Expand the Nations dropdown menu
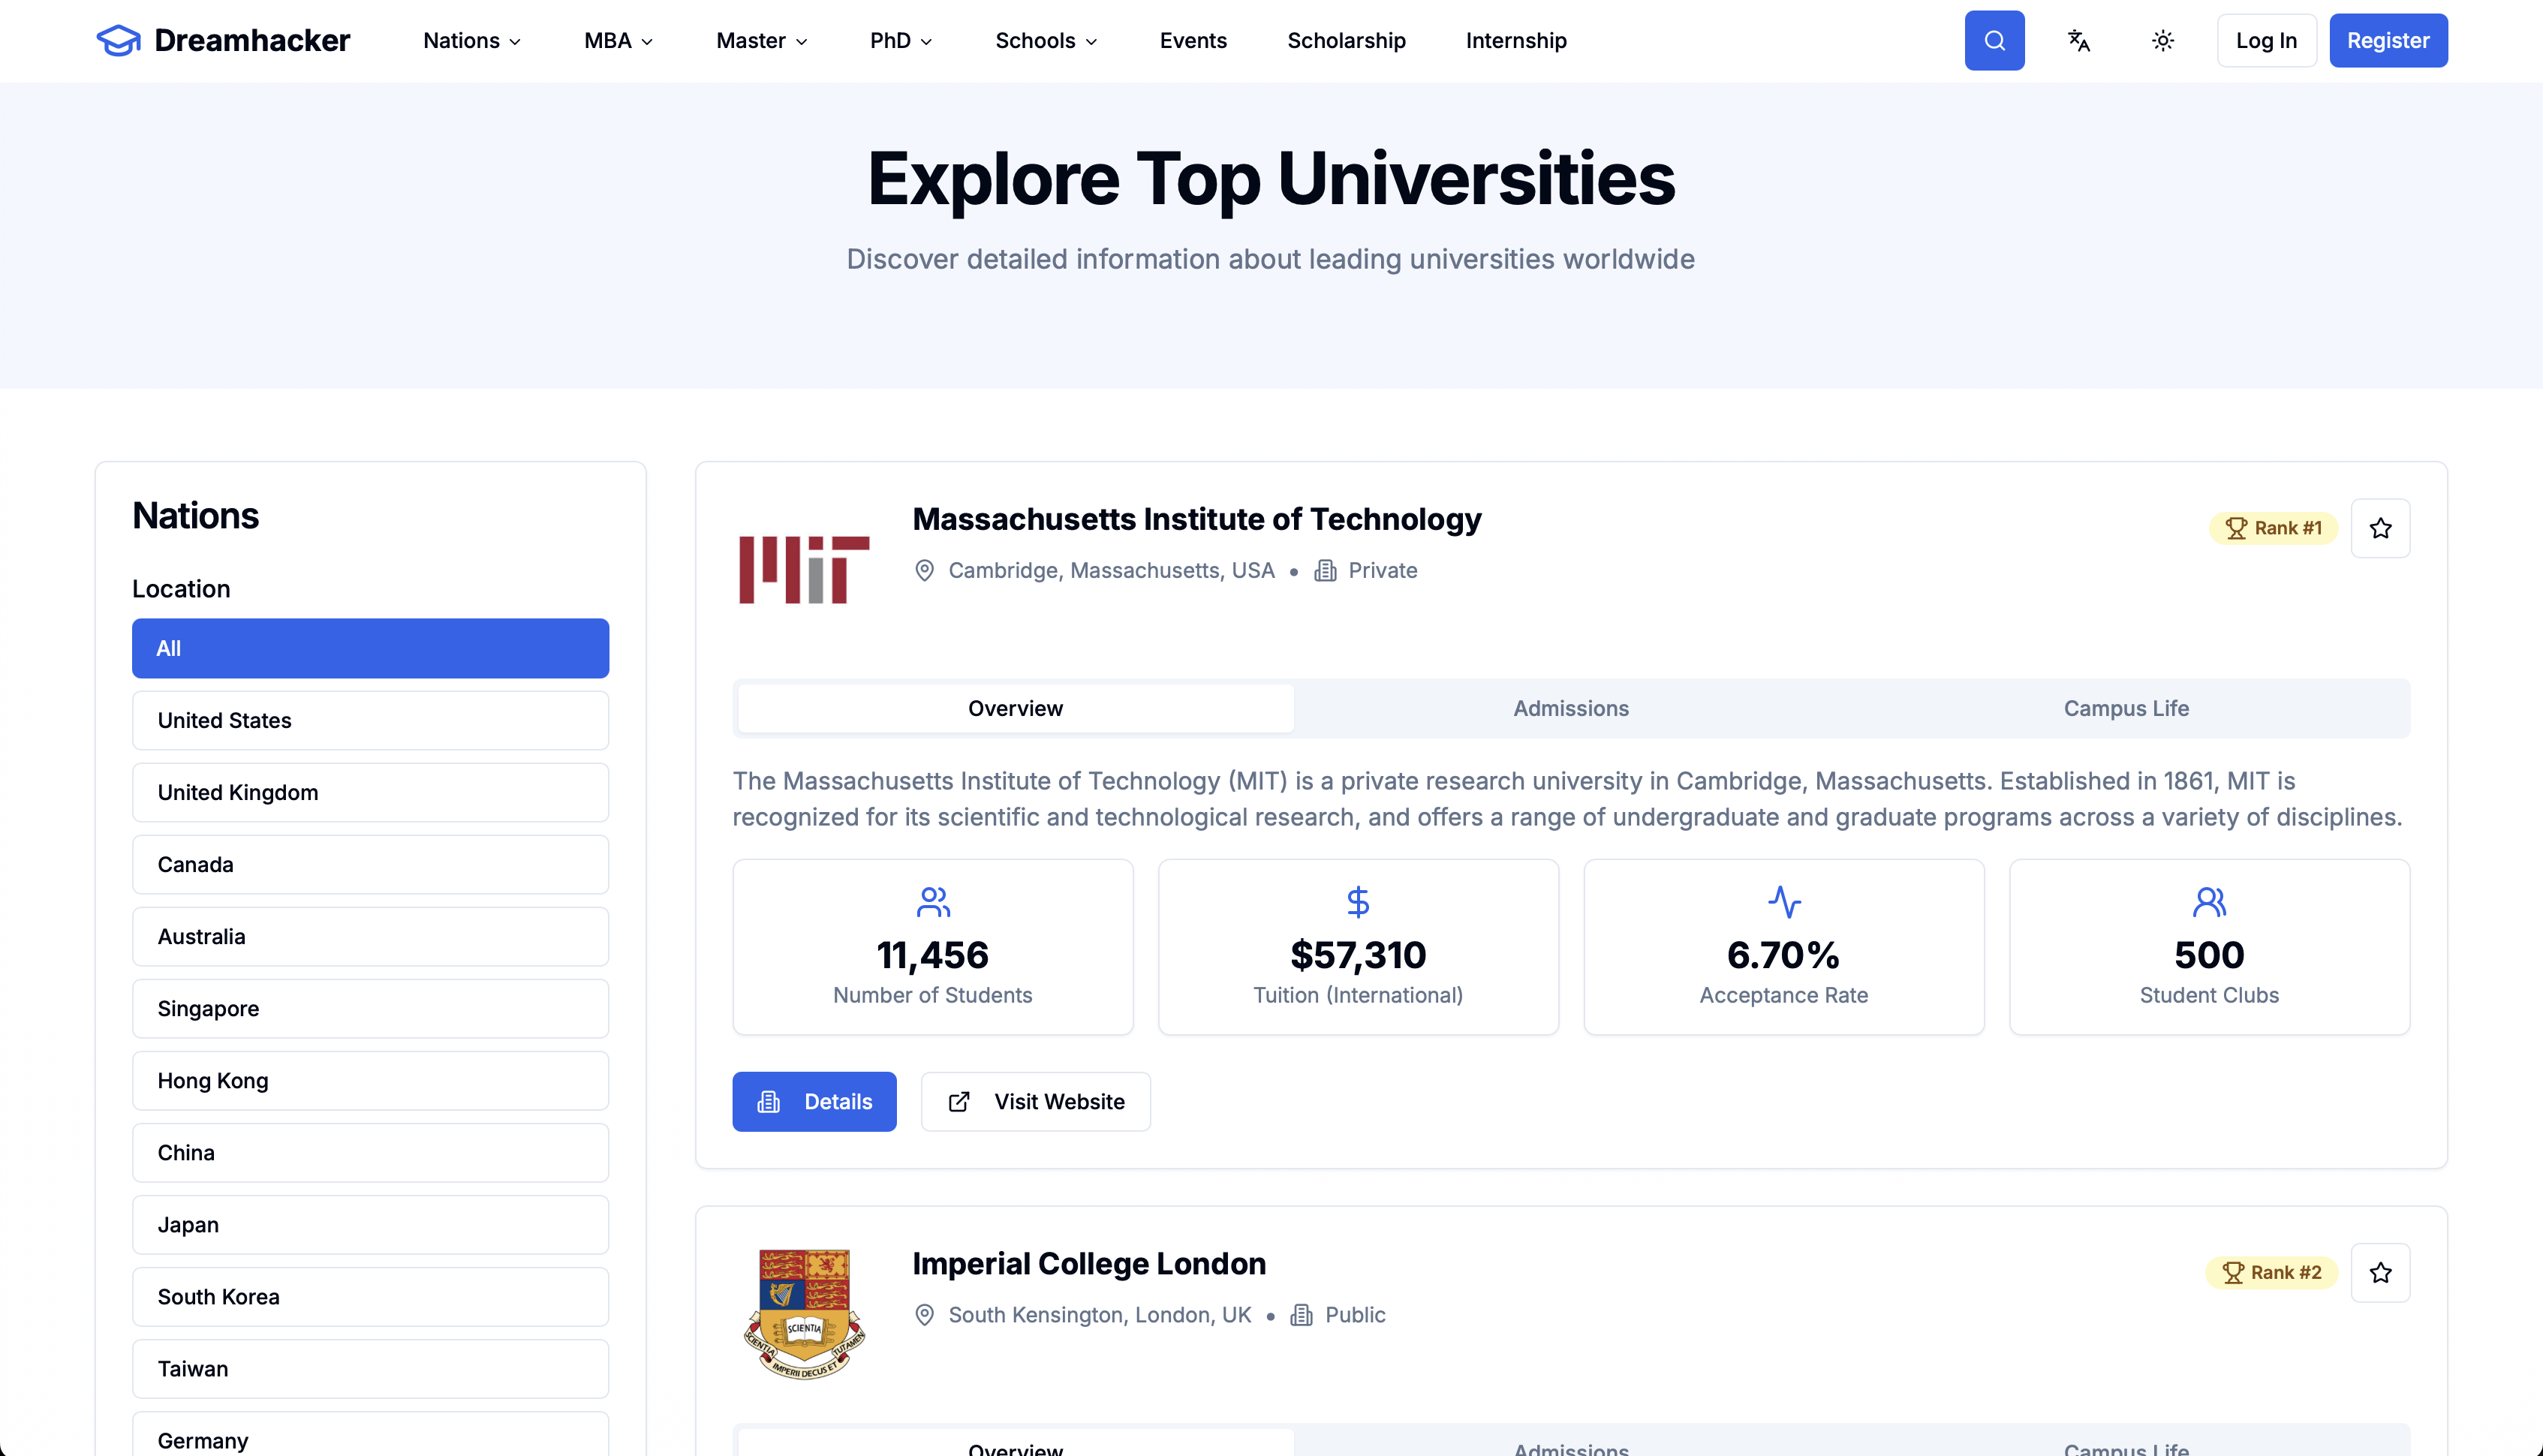2543x1456 pixels. click(x=472, y=41)
